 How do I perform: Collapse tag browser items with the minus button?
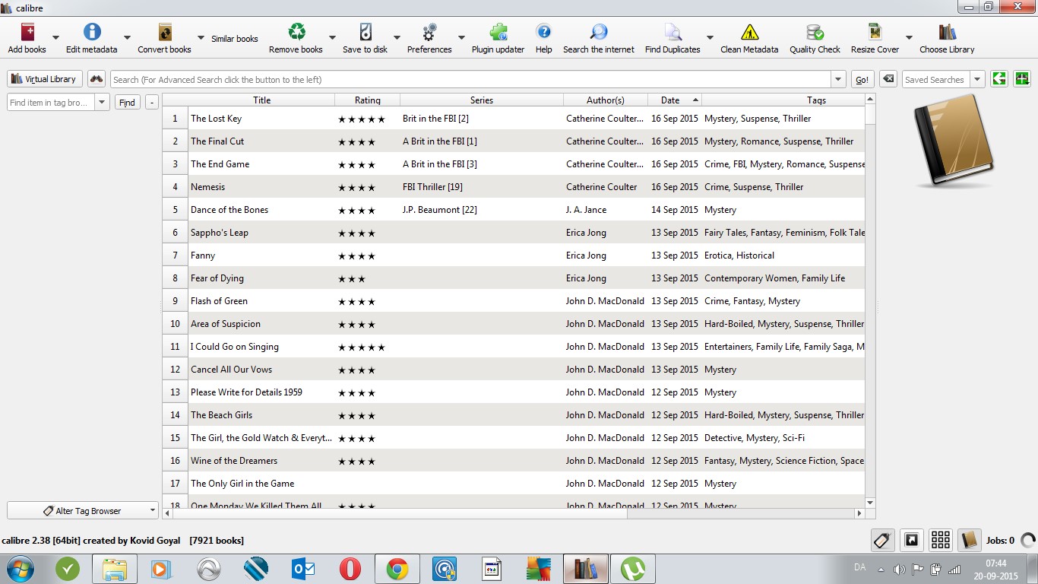(152, 102)
